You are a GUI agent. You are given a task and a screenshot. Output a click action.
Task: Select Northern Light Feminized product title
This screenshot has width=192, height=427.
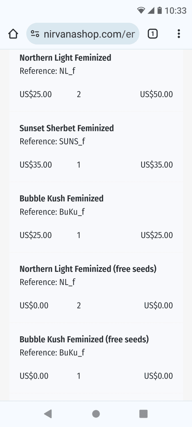click(65, 58)
